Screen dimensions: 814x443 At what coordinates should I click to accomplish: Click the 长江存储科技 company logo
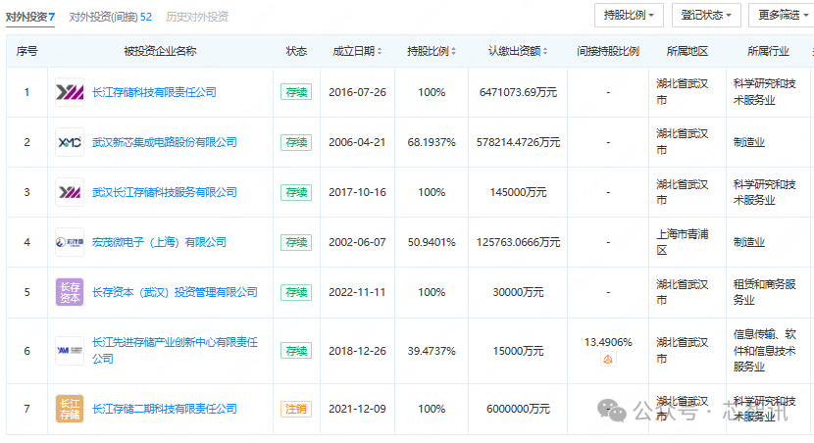tap(70, 92)
